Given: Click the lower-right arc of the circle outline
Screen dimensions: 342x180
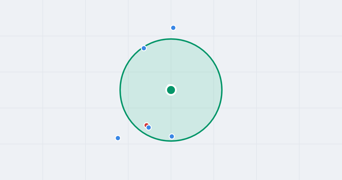Looking at the screenshot, I should [x=207, y=126].
